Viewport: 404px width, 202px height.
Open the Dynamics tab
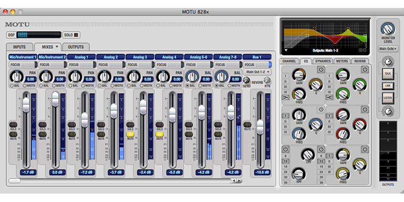point(323,61)
